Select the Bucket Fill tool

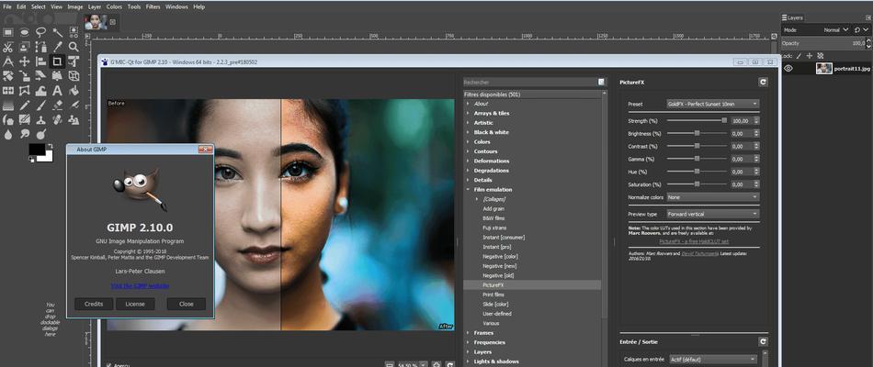click(x=74, y=90)
